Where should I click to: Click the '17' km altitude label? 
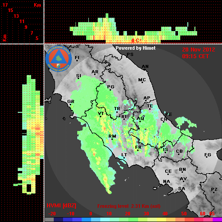click(5, 5)
